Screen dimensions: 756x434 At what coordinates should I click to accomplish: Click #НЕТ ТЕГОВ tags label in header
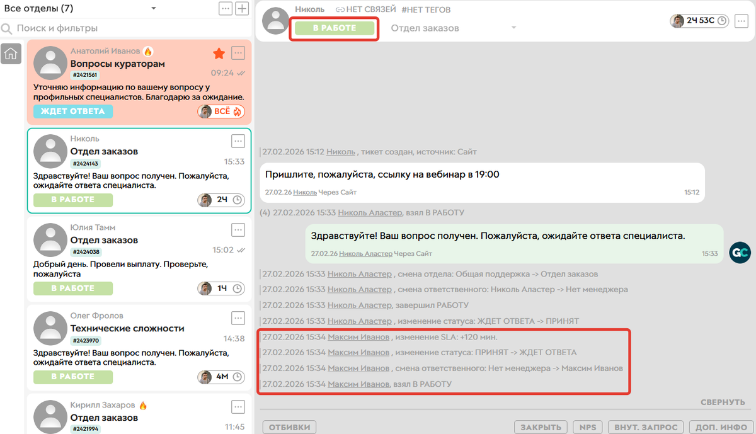(426, 9)
